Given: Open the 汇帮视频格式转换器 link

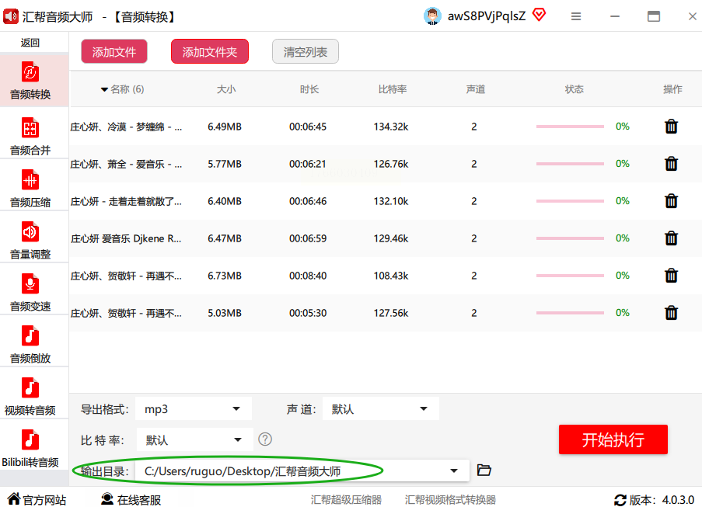Looking at the screenshot, I should tap(450, 499).
